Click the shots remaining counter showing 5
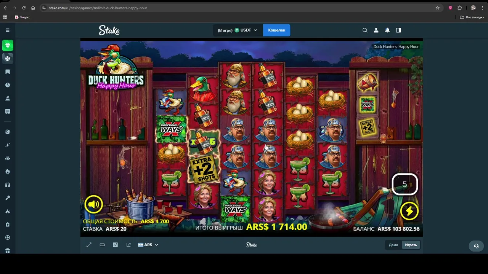The width and height of the screenshot is (488, 274). 405,184
